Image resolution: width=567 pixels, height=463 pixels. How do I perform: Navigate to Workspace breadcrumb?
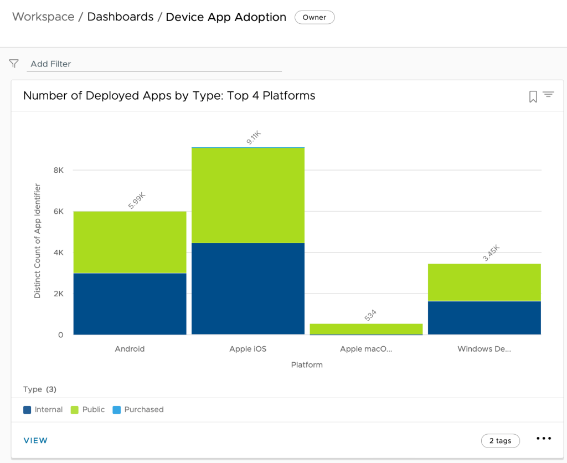(43, 17)
